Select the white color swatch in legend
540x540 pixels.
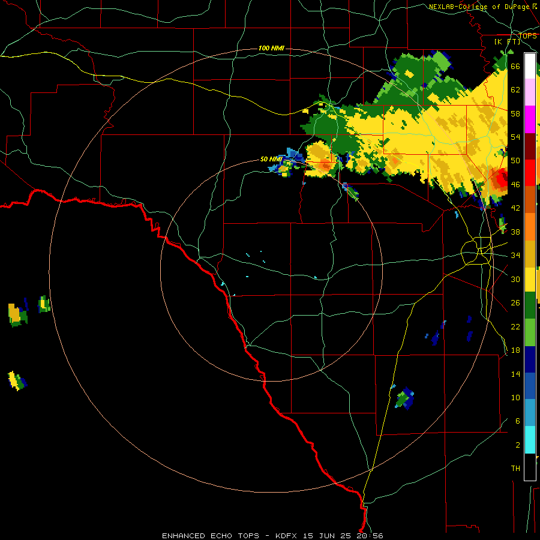pos(530,66)
